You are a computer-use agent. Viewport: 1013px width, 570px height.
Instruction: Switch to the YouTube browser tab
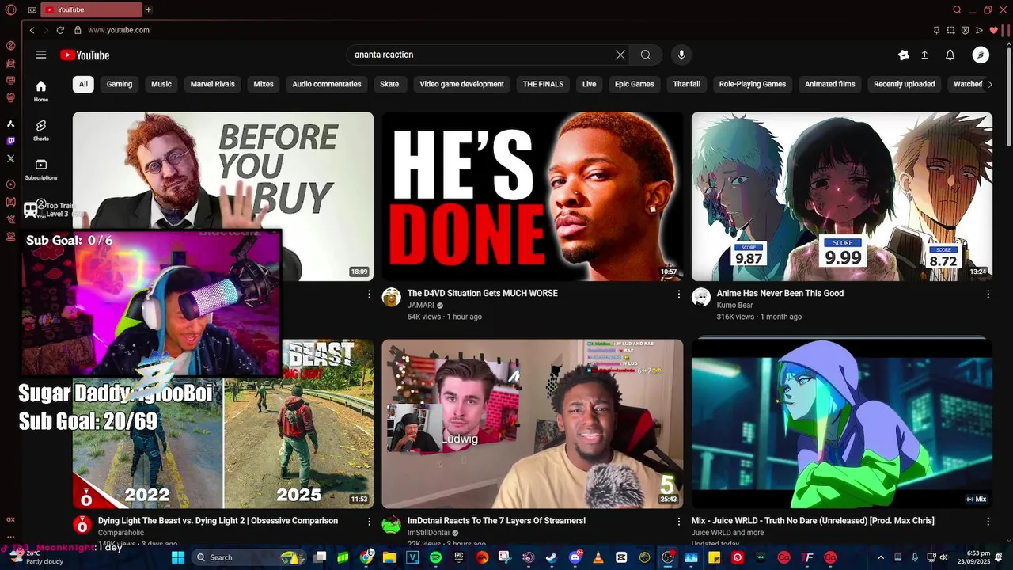(x=89, y=9)
